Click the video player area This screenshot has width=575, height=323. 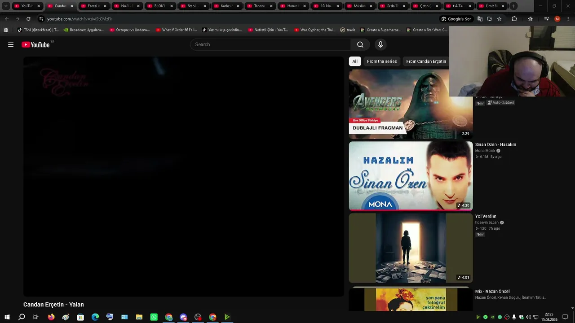tap(184, 176)
